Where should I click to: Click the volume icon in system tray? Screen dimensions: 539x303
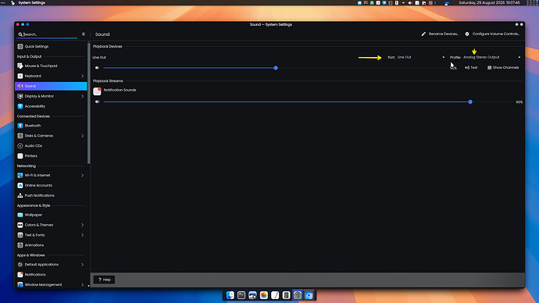[410, 3]
